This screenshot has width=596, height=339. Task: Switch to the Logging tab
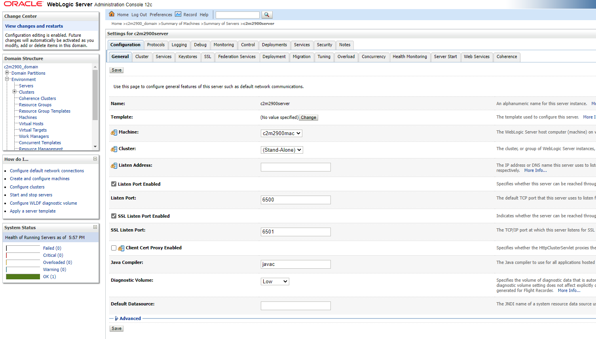click(179, 45)
